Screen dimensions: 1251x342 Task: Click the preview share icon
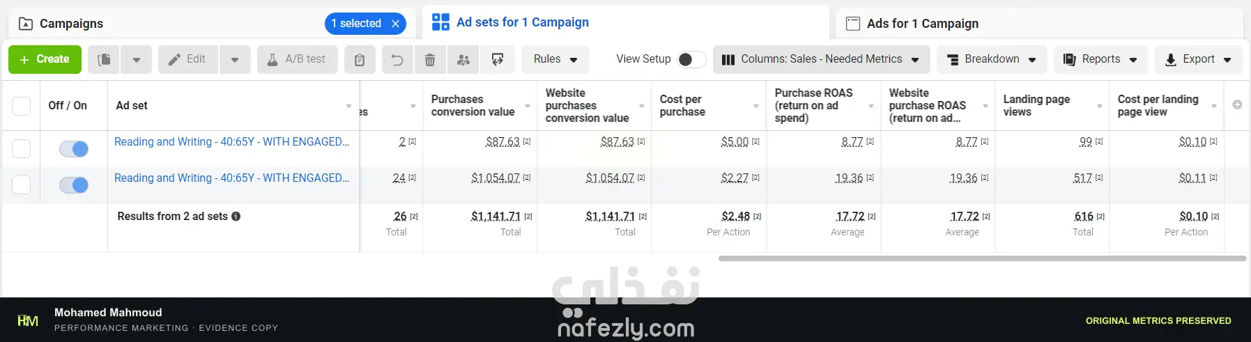point(498,60)
